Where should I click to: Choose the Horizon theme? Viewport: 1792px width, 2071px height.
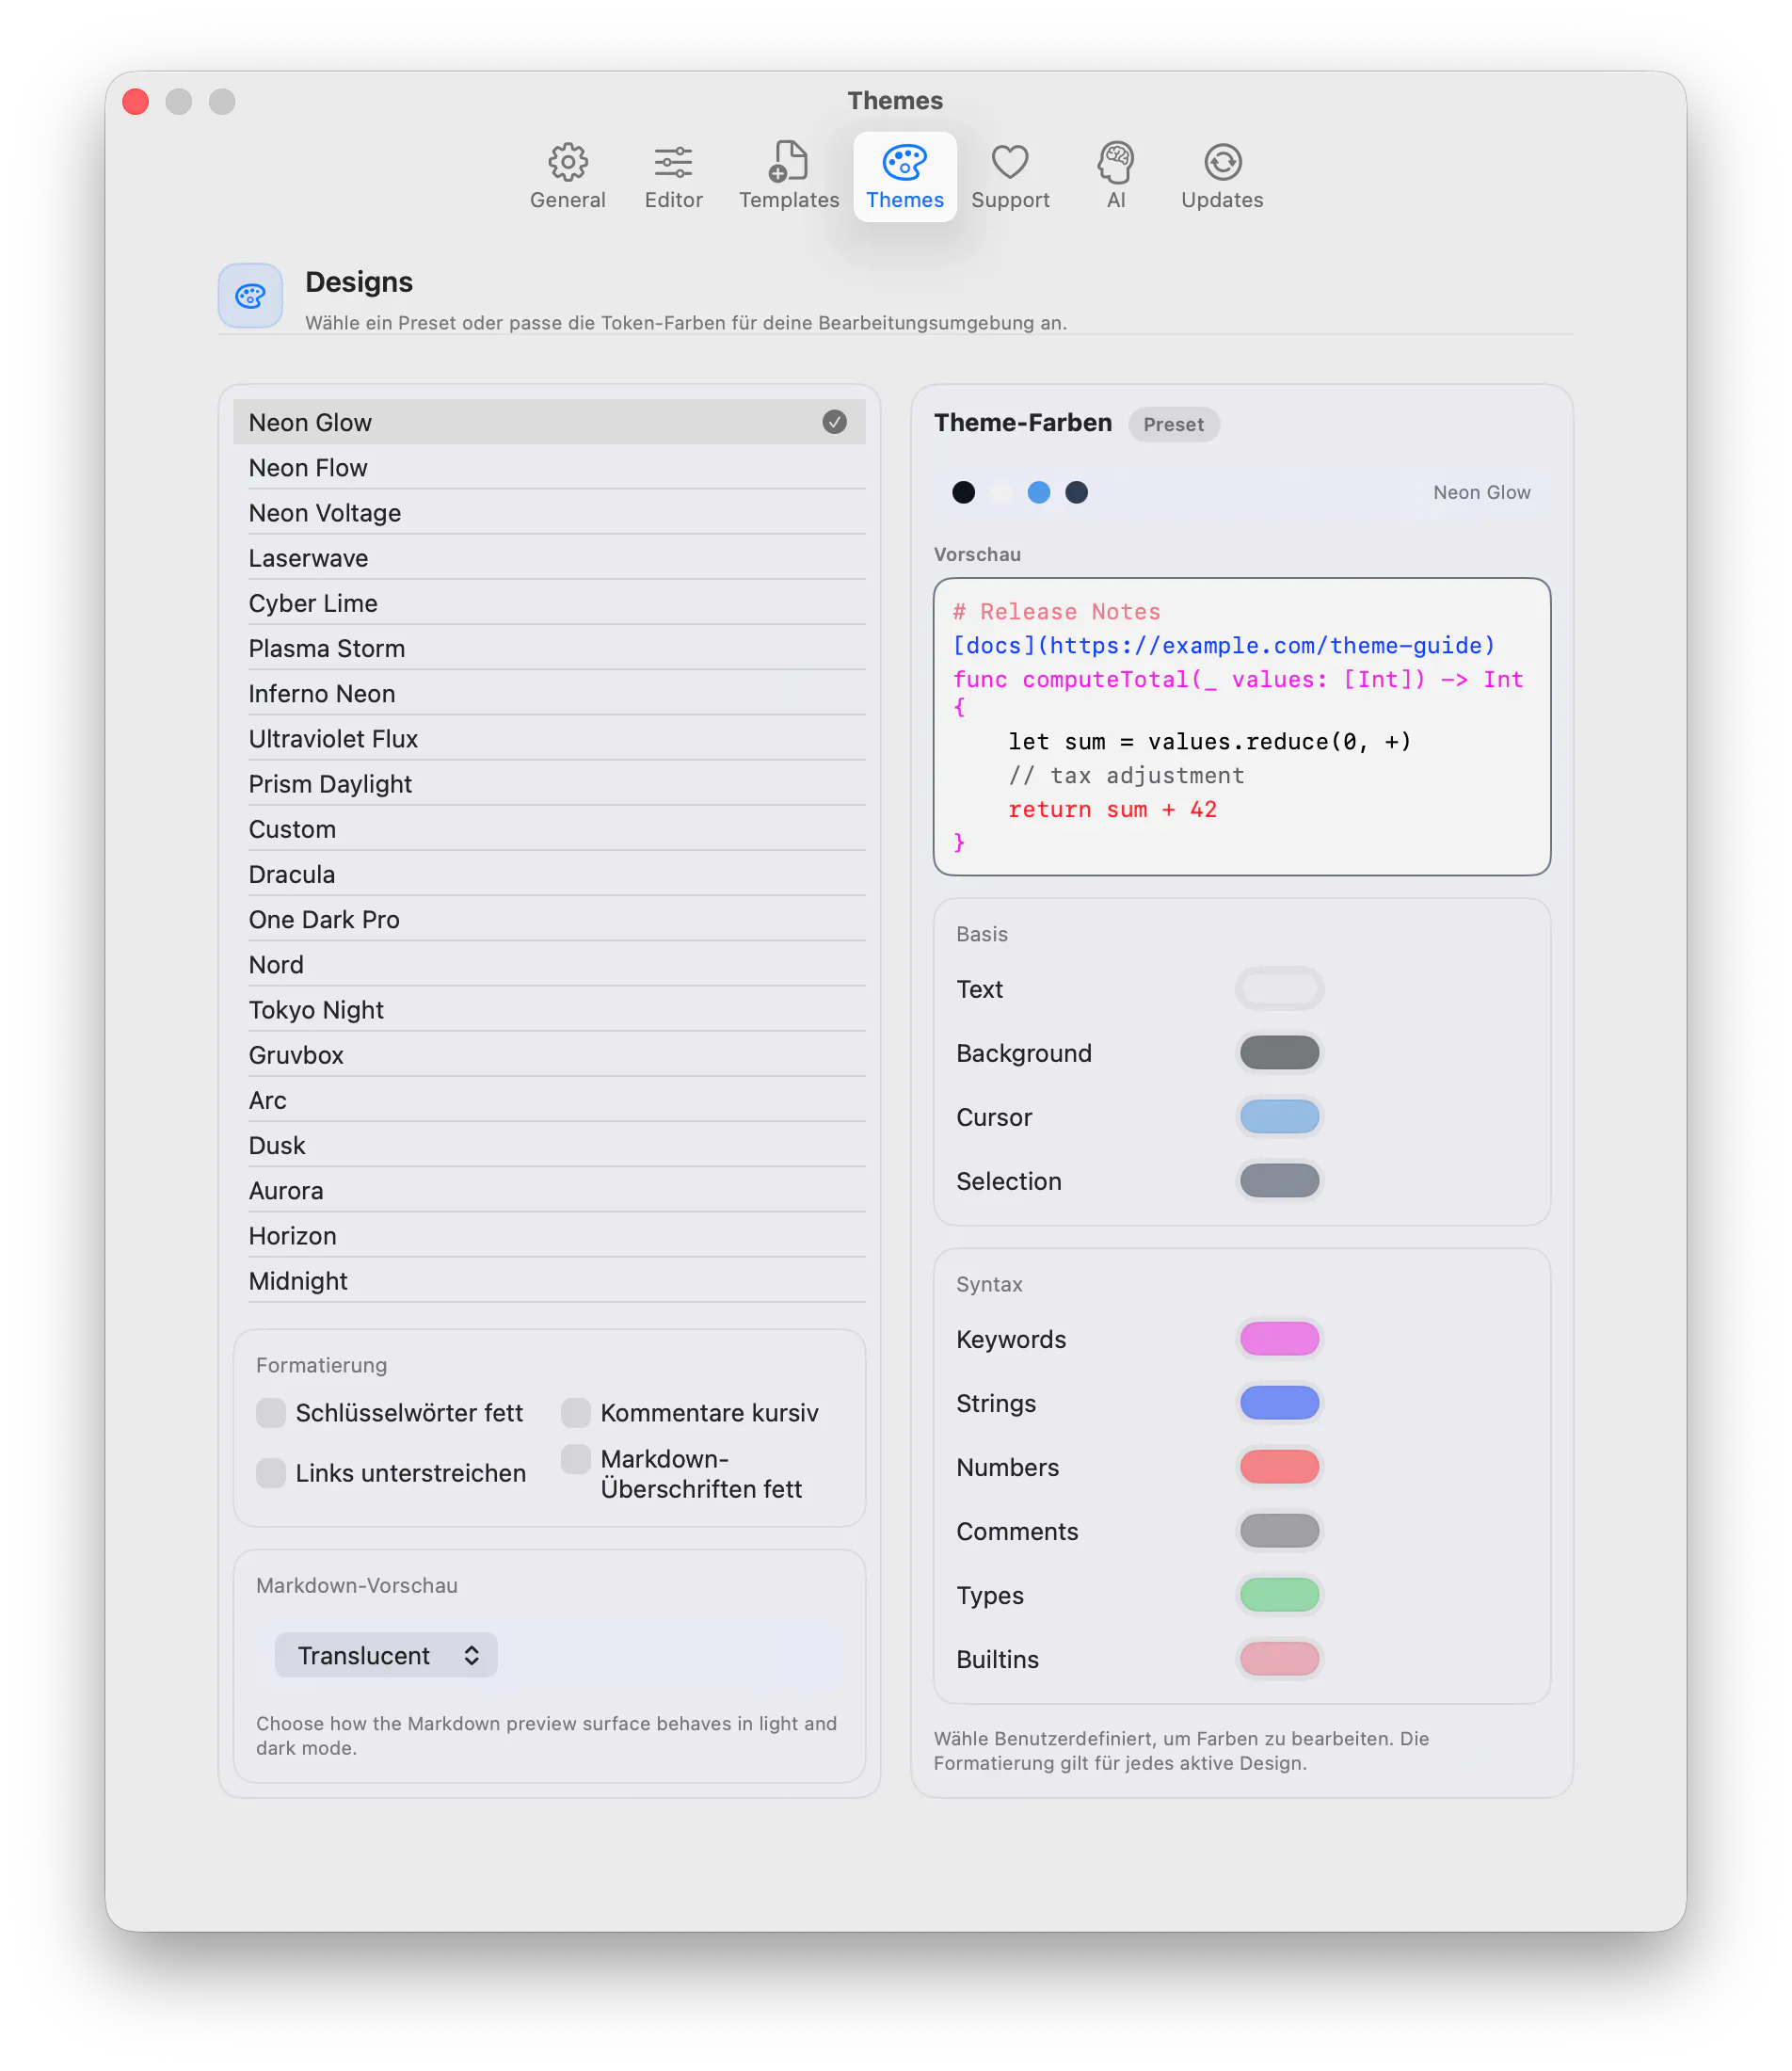point(549,1235)
